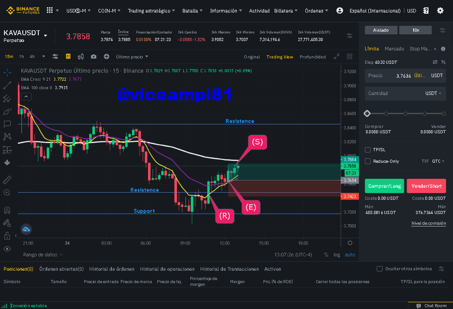Open the user account profile icon

click(x=340, y=11)
